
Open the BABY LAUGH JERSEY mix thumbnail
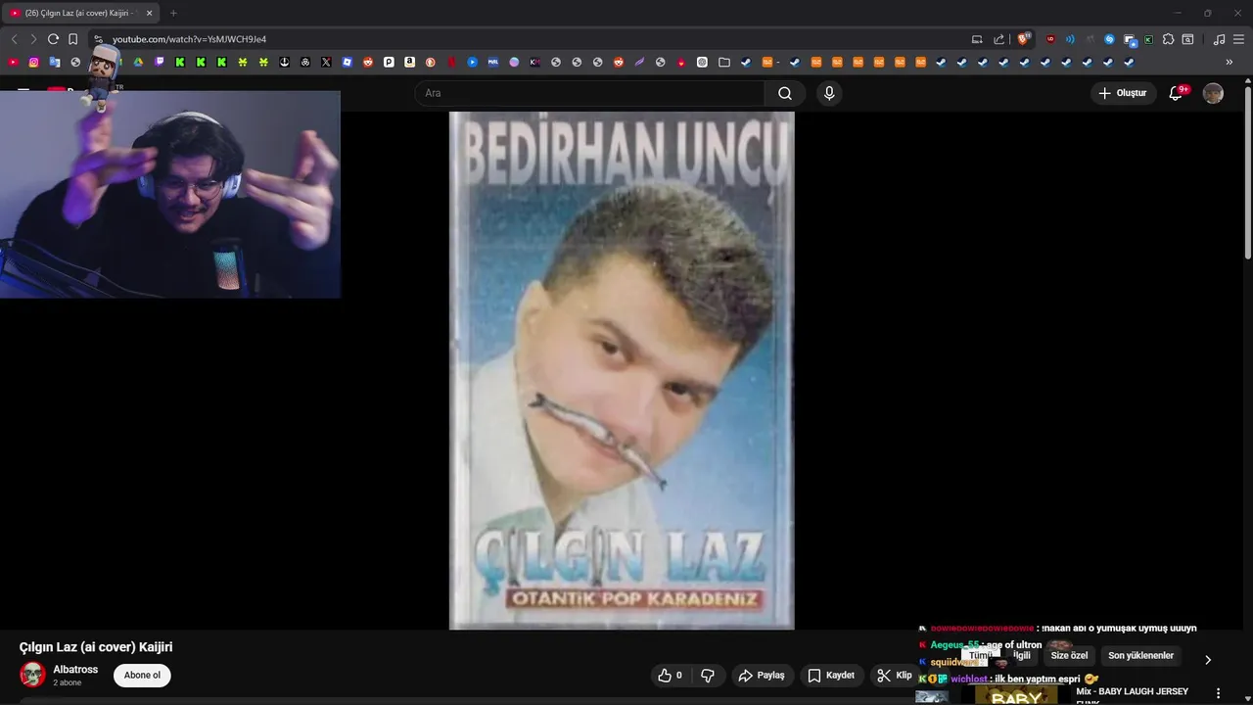1015,696
